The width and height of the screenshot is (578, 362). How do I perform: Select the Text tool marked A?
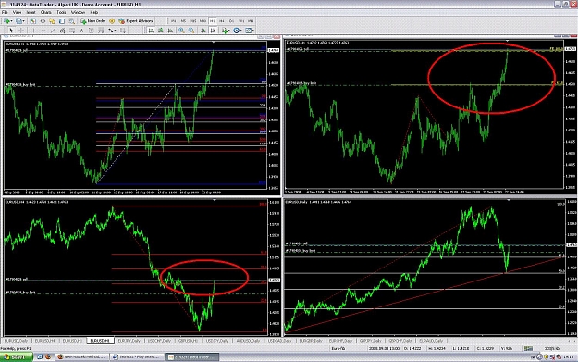tap(81, 31)
